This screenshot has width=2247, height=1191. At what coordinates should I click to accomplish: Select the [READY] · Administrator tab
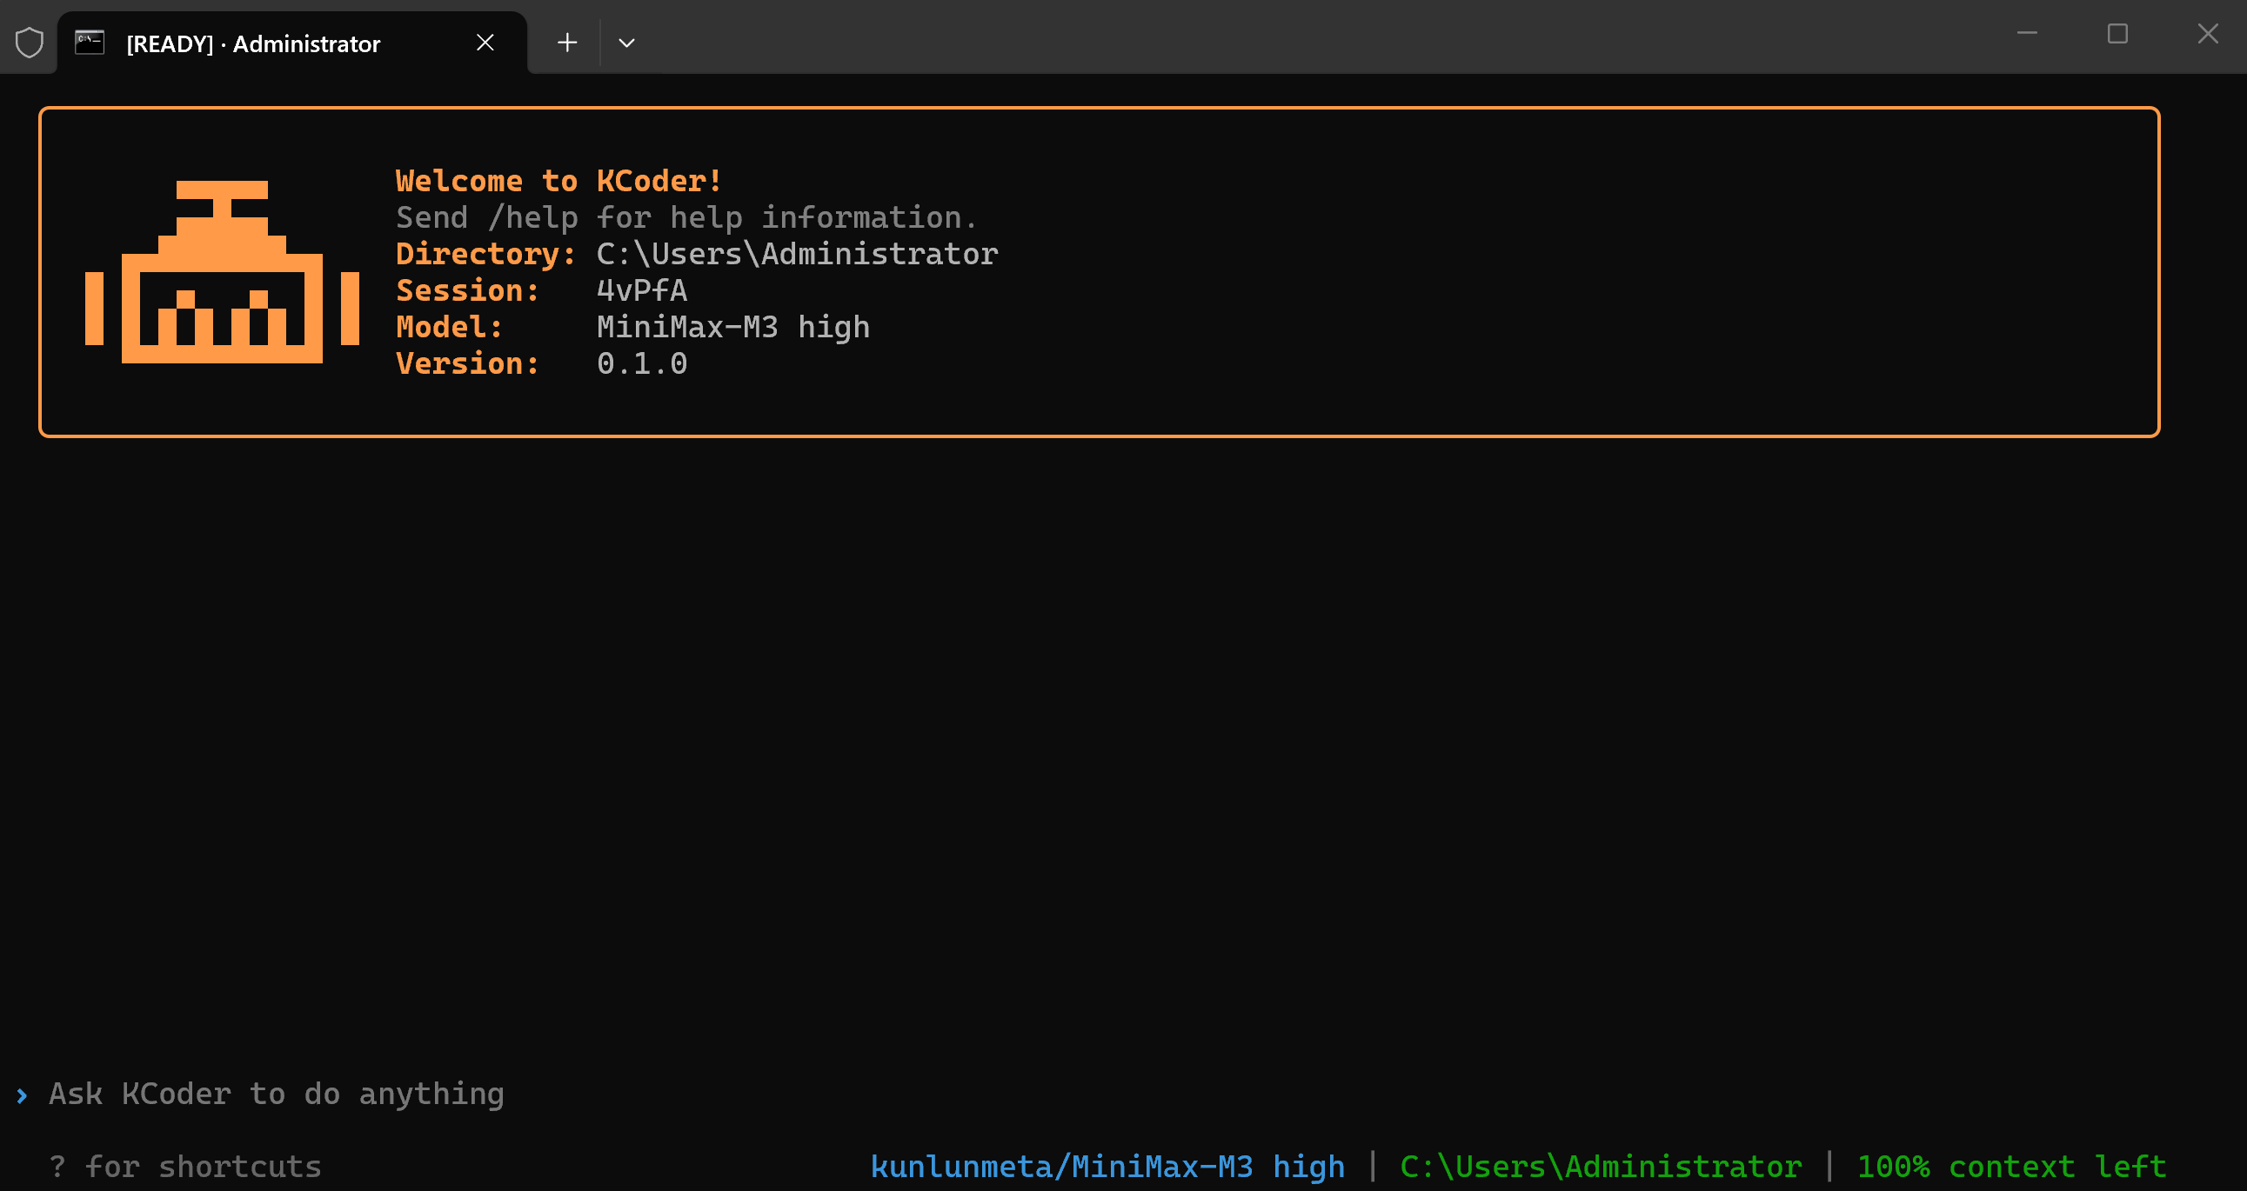292,43
